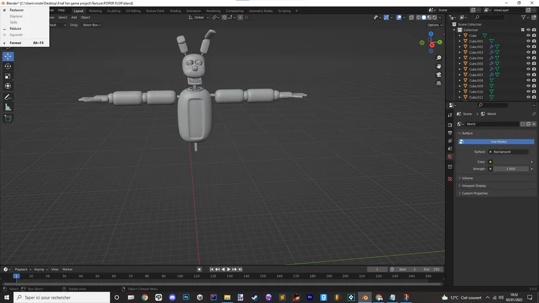Select the Scale tool
539x303 pixels.
click(x=8, y=76)
